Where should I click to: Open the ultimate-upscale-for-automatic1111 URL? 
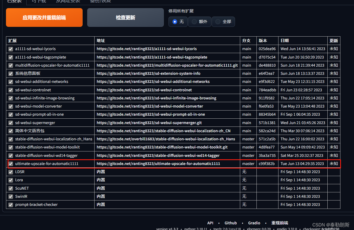[x=158, y=164]
